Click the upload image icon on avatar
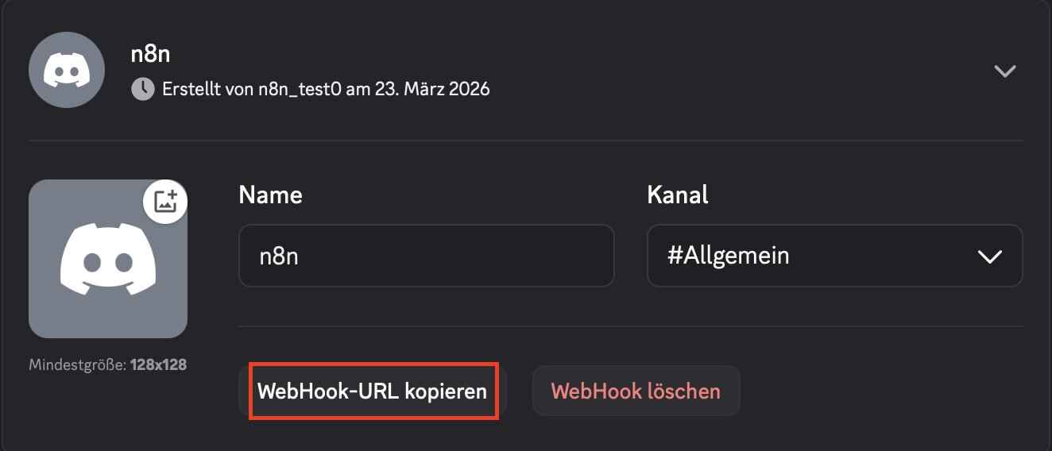Viewport: 1052px width, 451px height. pos(165,202)
